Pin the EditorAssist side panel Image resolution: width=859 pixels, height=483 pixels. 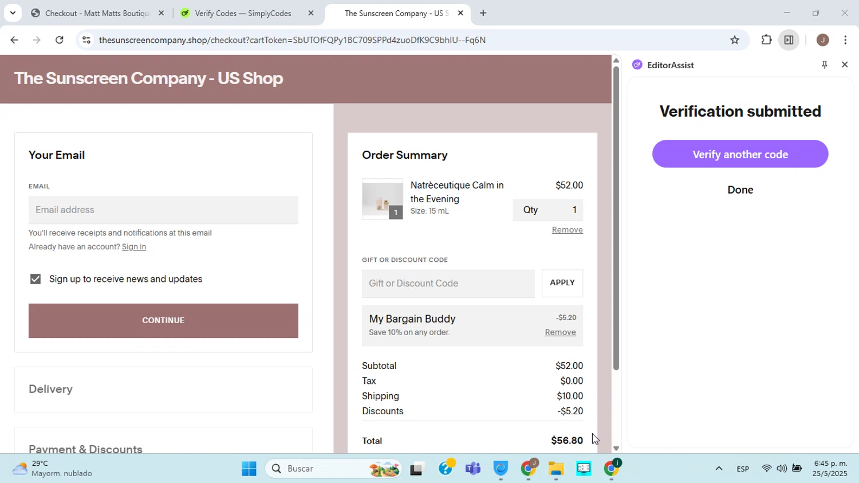click(825, 65)
